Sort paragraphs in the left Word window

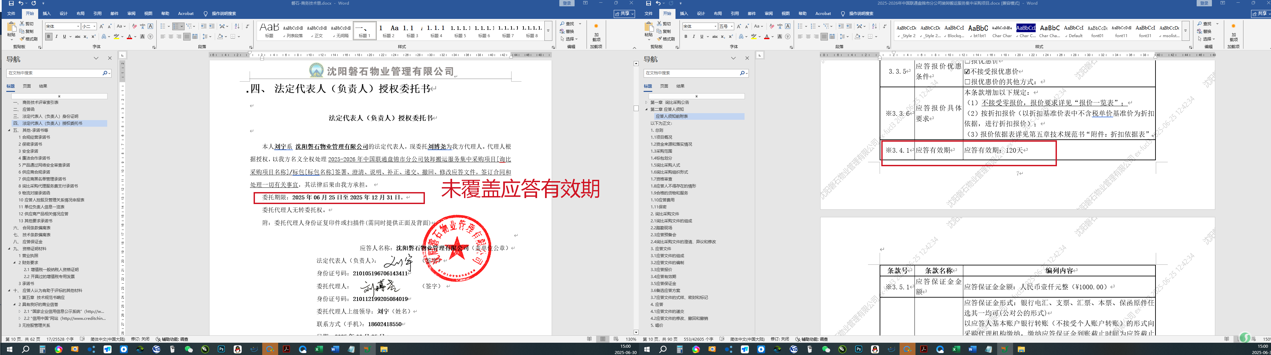pyautogui.click(x=237, y=26)
